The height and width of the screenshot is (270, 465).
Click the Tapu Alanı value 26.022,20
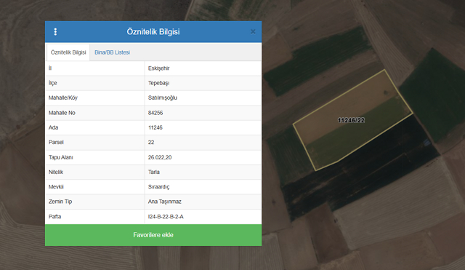[160, 157]
